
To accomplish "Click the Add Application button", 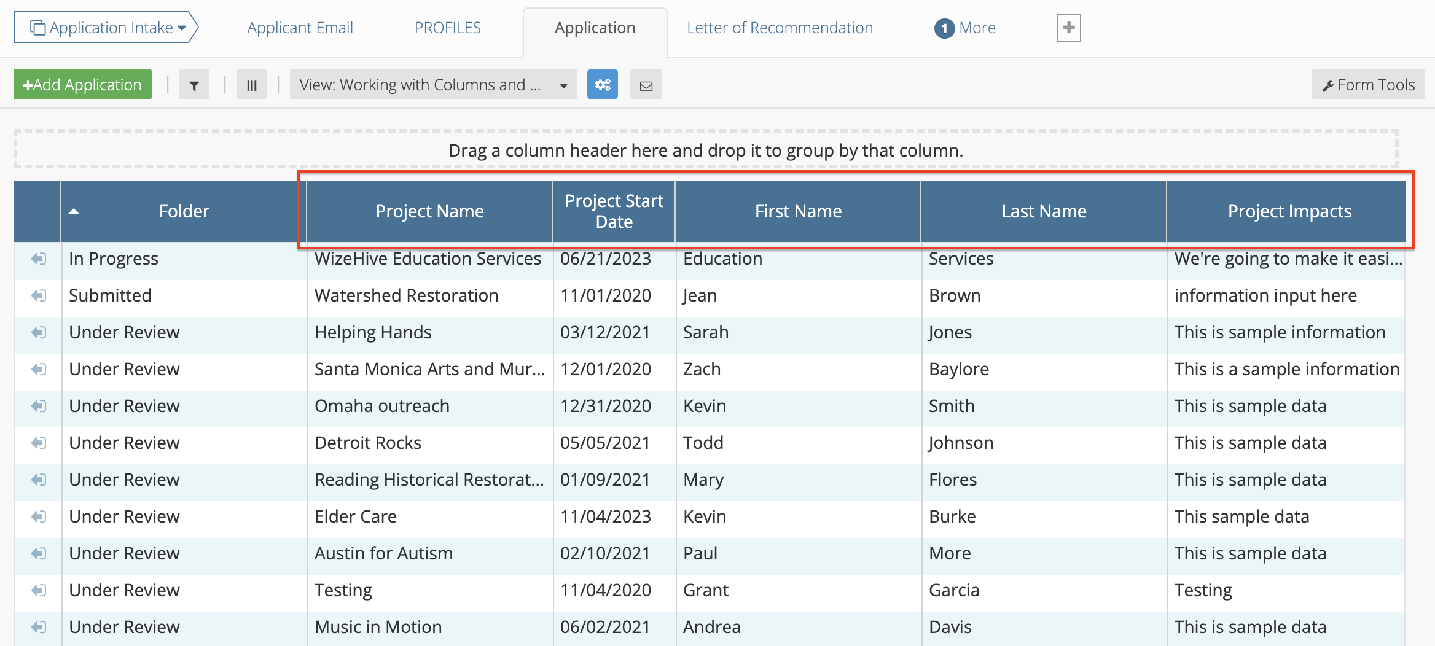I will (x=82, y=84).
